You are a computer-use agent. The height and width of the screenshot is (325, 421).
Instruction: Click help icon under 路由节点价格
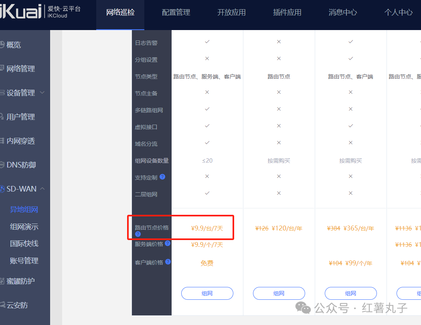click(138, 234)
